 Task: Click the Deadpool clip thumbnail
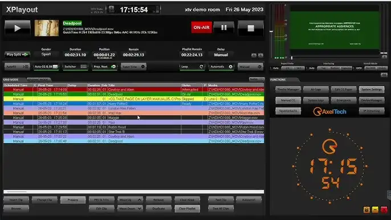[47, 28]
